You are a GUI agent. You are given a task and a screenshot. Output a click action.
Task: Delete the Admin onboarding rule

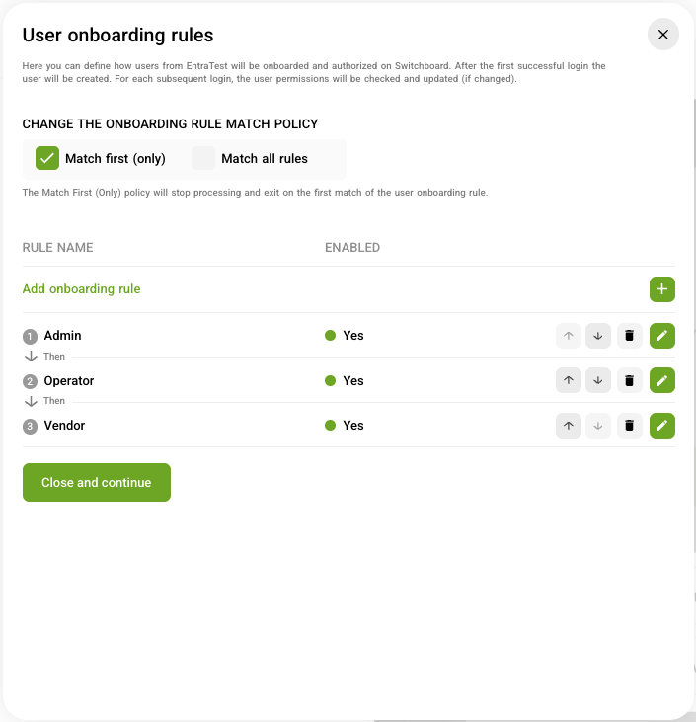(x=629, y=336)
